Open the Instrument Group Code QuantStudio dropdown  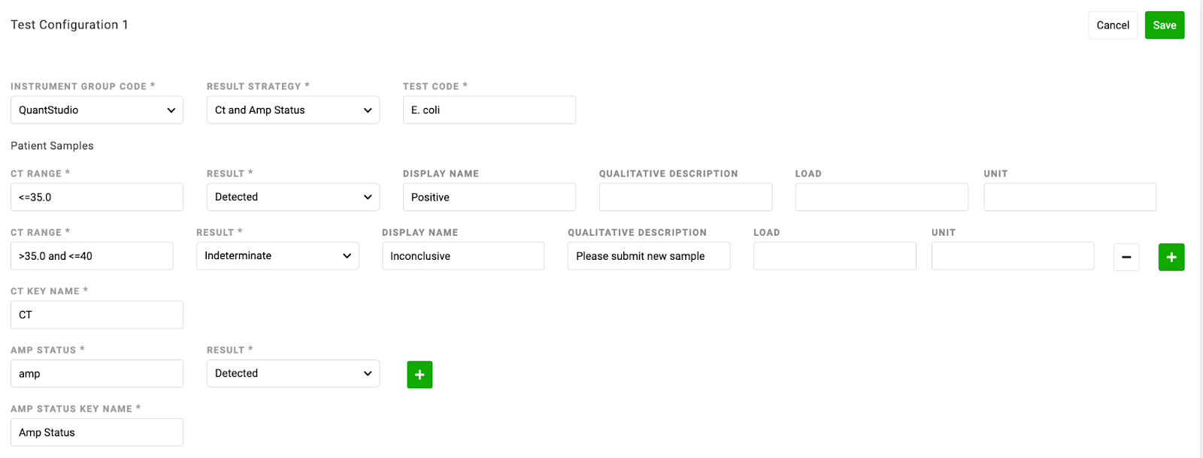coord(97,110)
